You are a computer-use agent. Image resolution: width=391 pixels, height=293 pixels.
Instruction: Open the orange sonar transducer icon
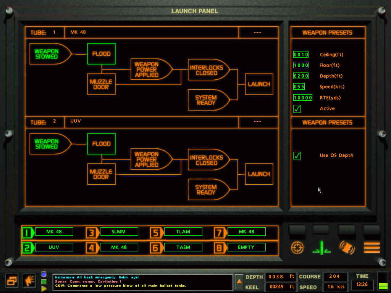pyautogui.click(x=347, y=248)
